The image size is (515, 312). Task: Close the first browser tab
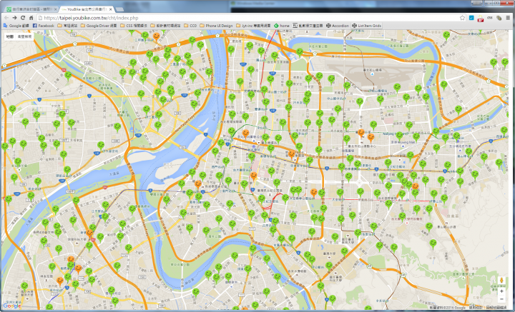click(x=55, y=9)
